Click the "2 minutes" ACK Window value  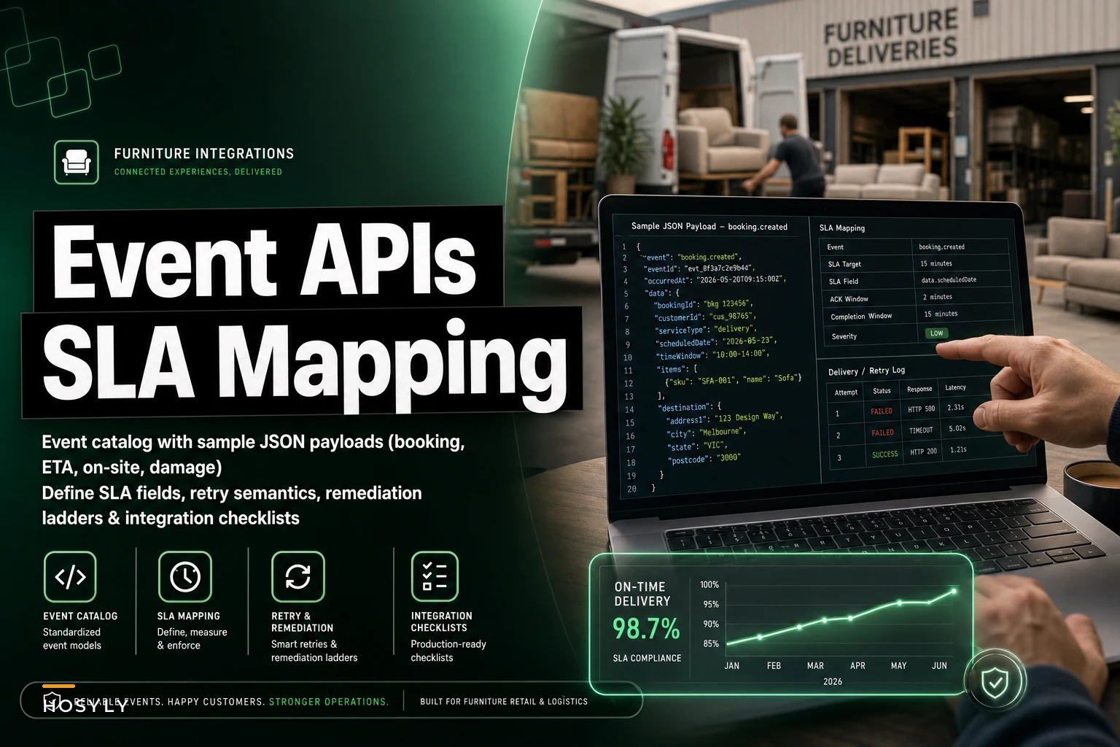coord(938,297)
